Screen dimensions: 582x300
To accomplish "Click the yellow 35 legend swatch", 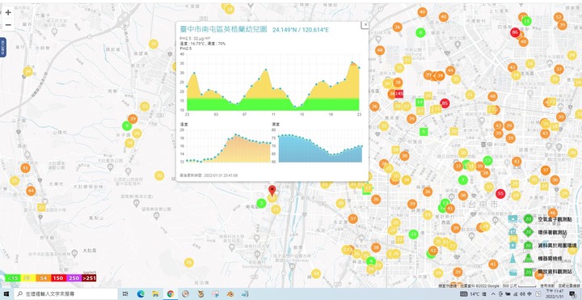I will coord(27,278).
